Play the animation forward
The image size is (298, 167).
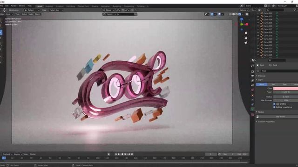click(125, 154)
